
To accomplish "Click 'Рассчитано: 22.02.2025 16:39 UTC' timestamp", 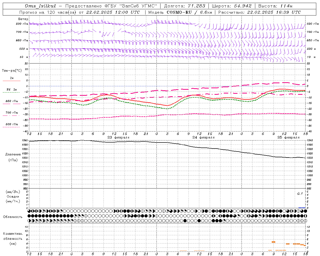I will (x=259, y=12).
